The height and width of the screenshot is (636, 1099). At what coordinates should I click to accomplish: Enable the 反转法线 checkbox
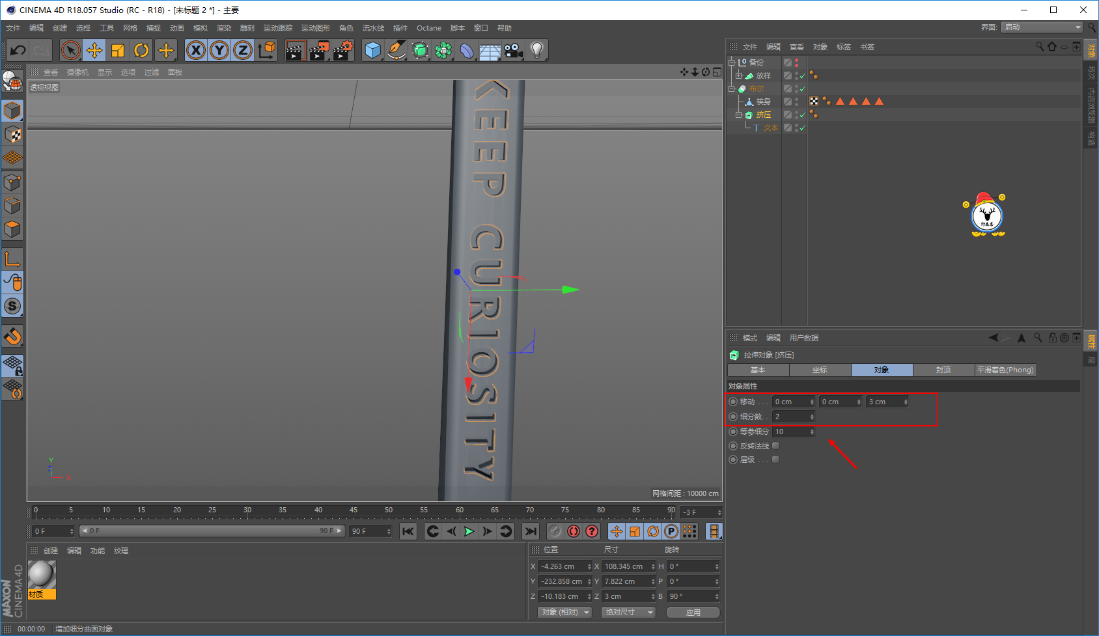pos(775,446)
